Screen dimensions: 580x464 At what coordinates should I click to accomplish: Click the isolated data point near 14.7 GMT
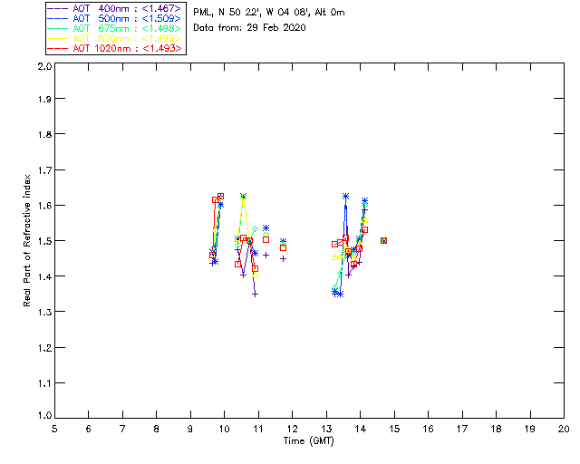(383, 240)
